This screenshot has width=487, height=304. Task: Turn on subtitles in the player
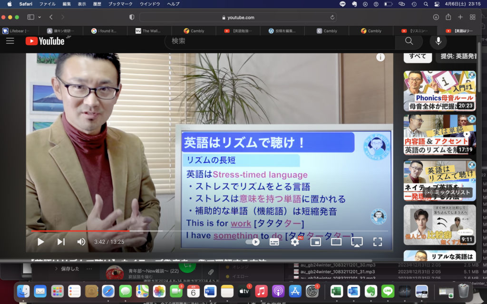(274, 242)
